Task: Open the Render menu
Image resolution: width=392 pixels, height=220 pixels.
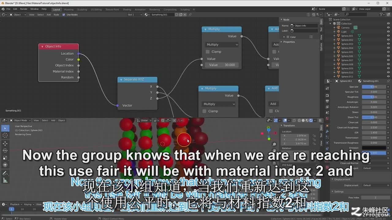Action: click(x=24, y=9)
